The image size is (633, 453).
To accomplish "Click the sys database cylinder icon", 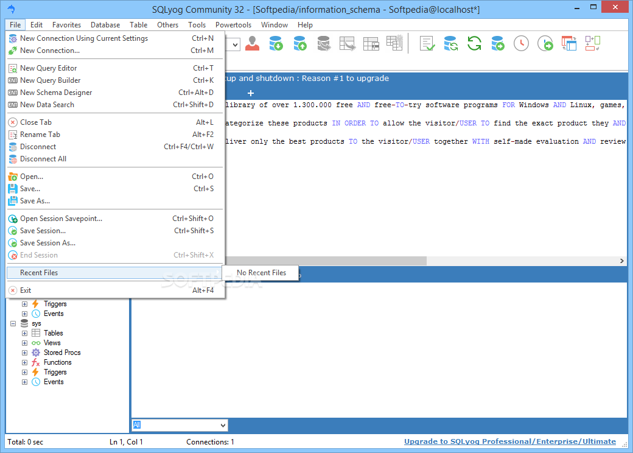I will (x=24, y=323).
